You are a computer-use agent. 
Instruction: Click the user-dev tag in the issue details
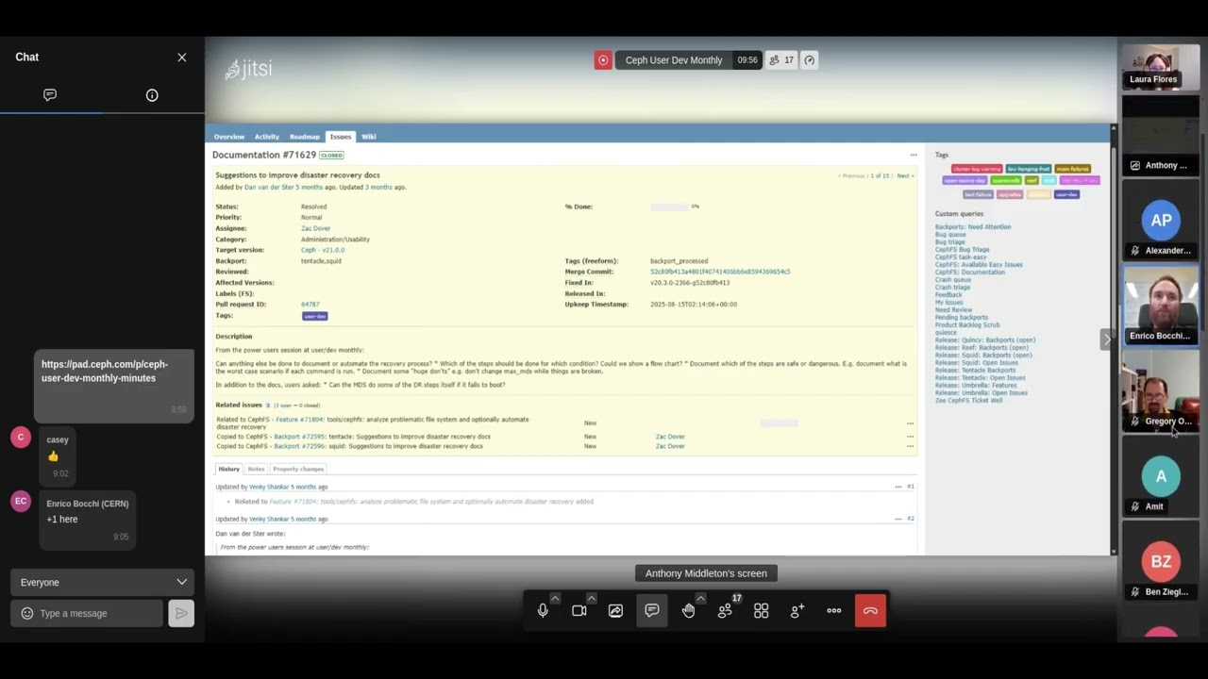[x=314, y=316]
